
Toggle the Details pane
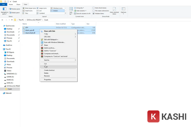14,13
